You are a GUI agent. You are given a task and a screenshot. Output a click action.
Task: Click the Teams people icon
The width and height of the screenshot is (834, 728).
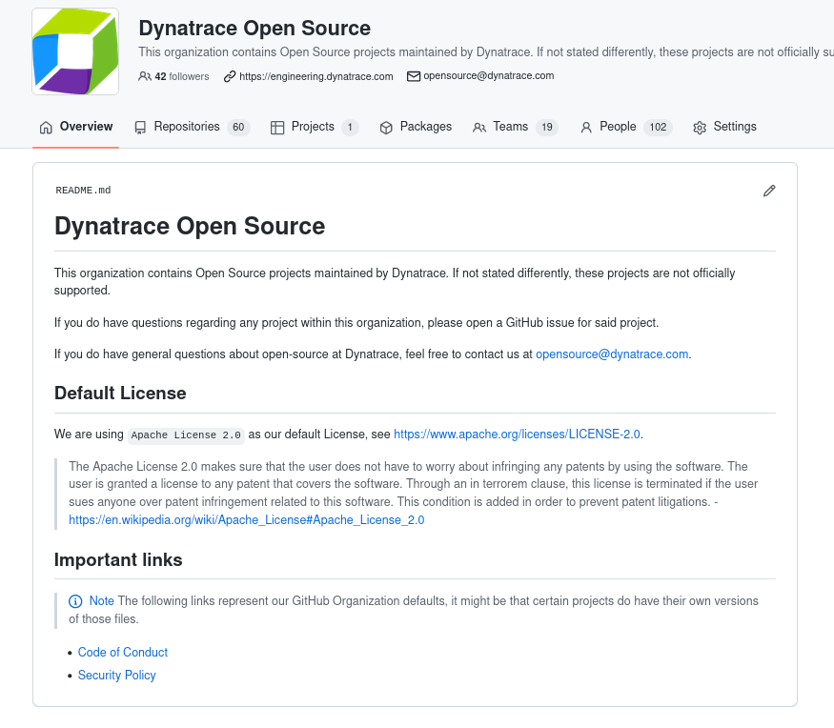[x=479, y=128]
